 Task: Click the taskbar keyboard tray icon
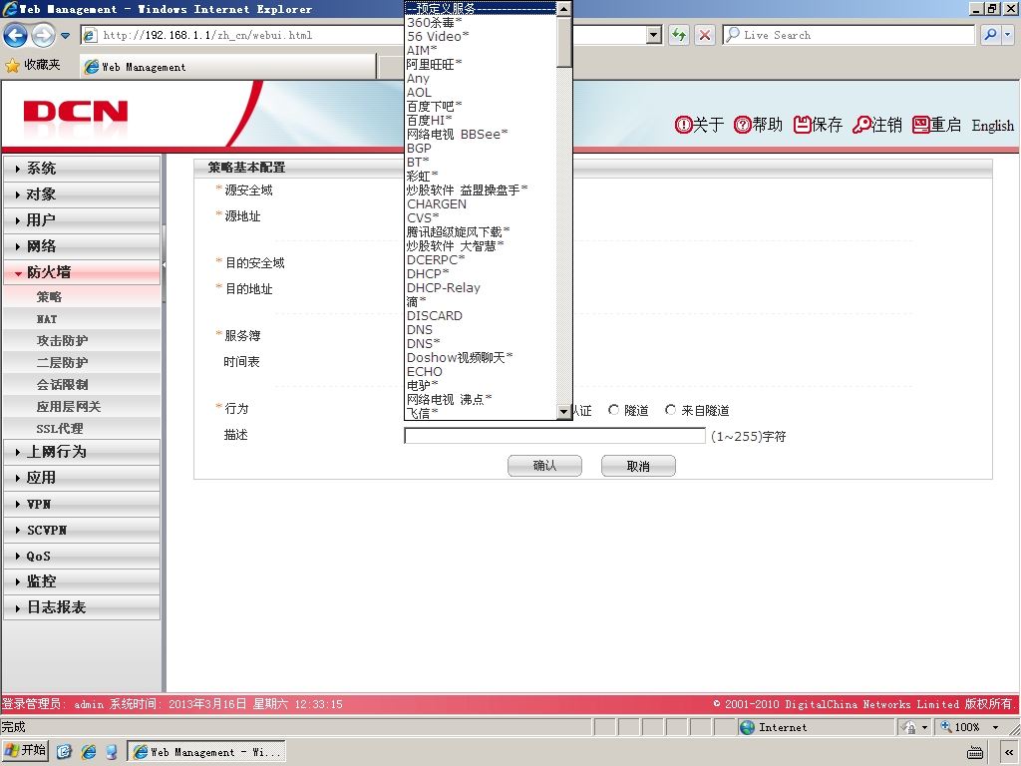coord(975,752)
